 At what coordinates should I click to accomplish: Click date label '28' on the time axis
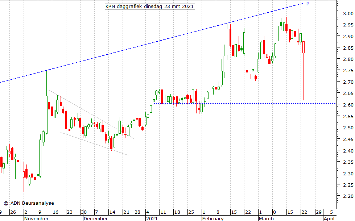137,212
